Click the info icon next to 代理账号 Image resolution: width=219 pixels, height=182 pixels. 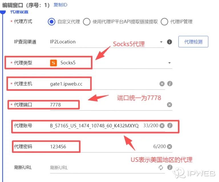click(170, 126)
